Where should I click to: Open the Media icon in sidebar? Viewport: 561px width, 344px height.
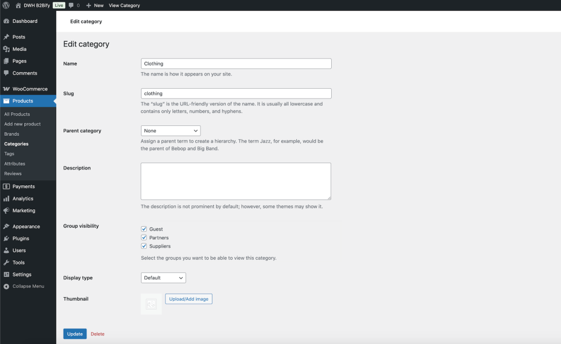click(6, 49)
